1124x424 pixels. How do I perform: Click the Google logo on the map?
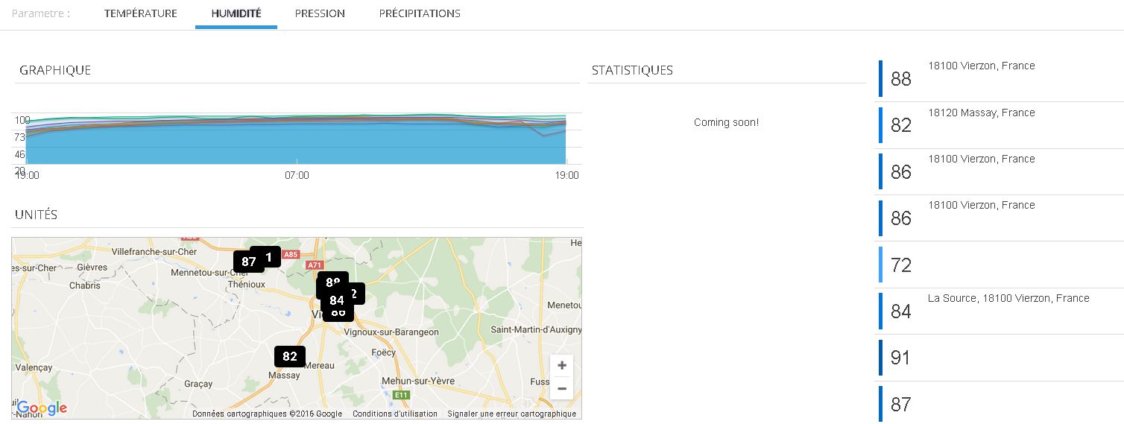pyautogui.click(x=42, y=408)
